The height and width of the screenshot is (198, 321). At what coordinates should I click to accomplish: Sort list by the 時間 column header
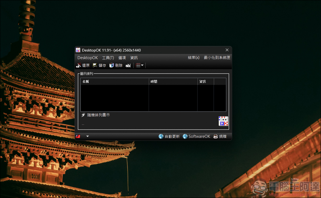pos(173,82)
